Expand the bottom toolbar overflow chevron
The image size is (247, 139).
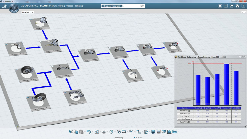[x=178, y=132]
